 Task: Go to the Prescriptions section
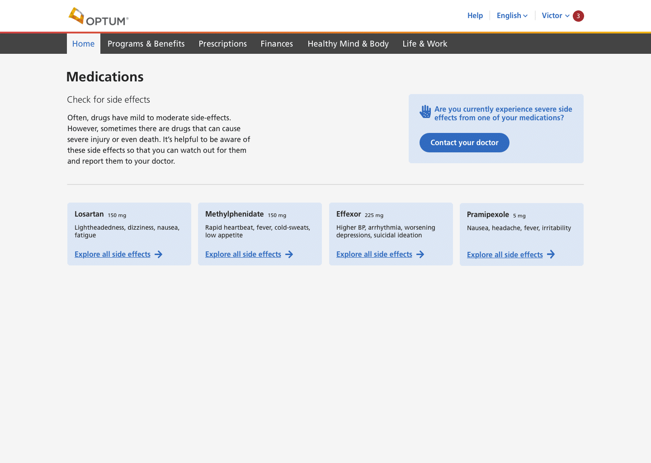tap(222, 44)
